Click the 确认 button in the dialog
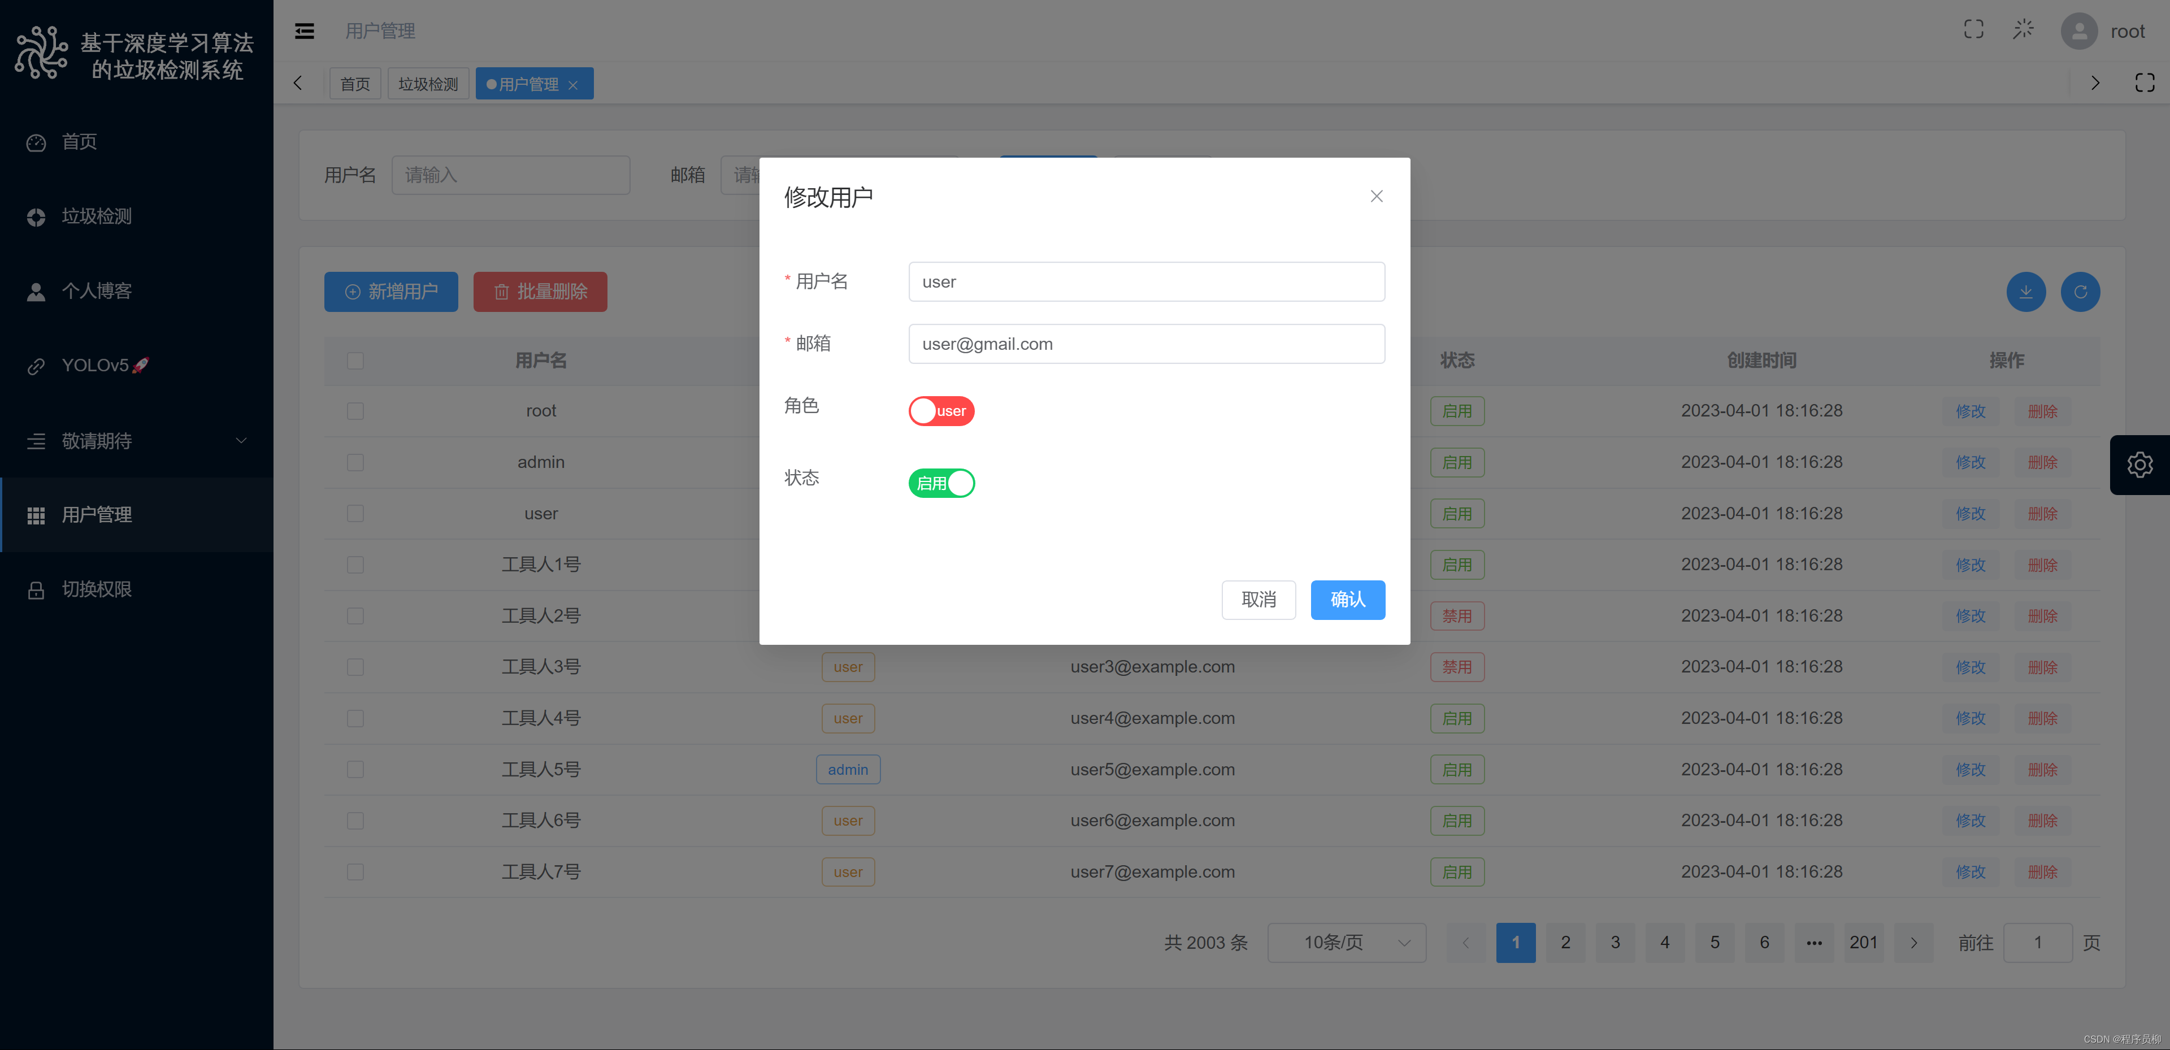Image resolution: width=2170 pixels, height=1050 pixels. (1347, 600)
